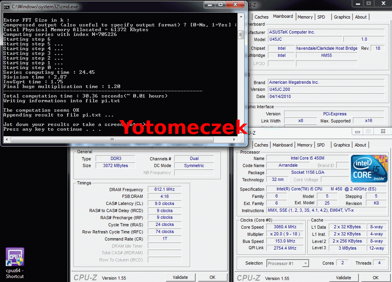Click the Core Speed 3060.4 MHz value
392x282 pixels.
click(x=285, y=227)
